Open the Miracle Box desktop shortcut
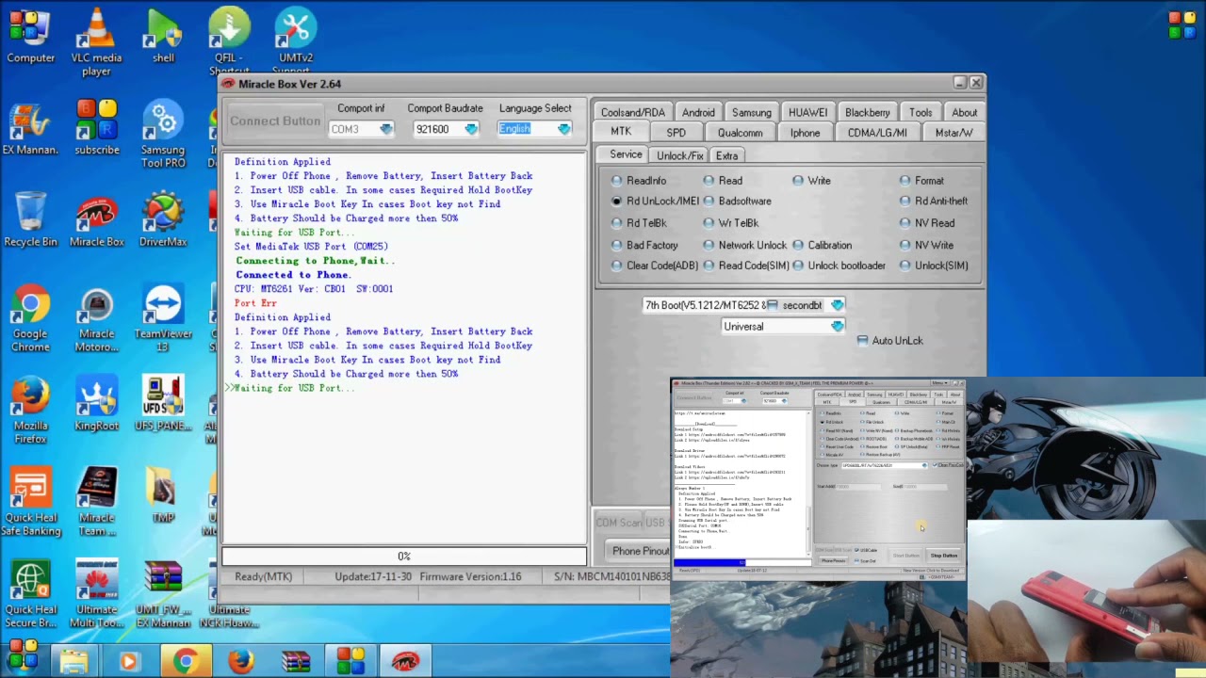 [96, 220]
